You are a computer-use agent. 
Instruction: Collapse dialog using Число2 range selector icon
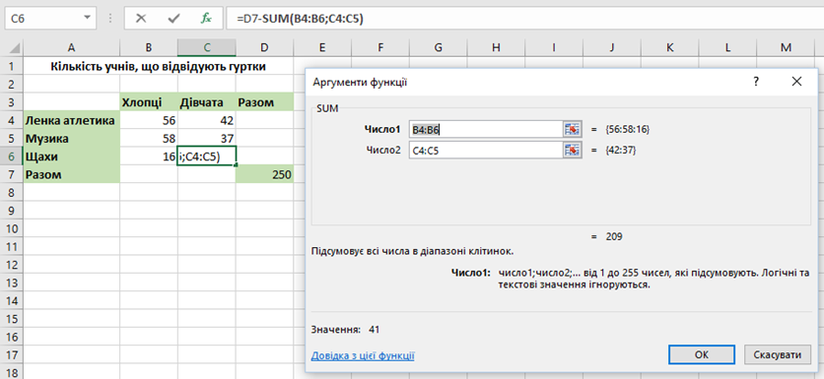click(x=573, y=151)
